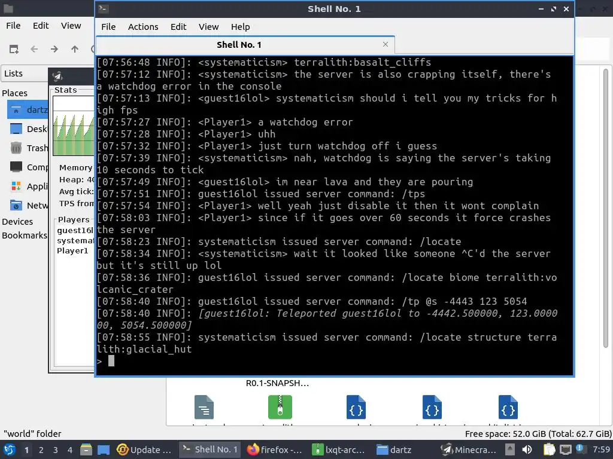
Task: Open the volume control tray icon
Action: (x=527, y=450)
